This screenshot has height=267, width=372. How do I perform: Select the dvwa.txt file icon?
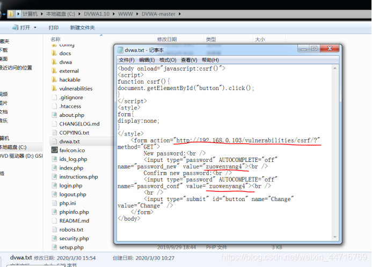(x=54, y=142)
